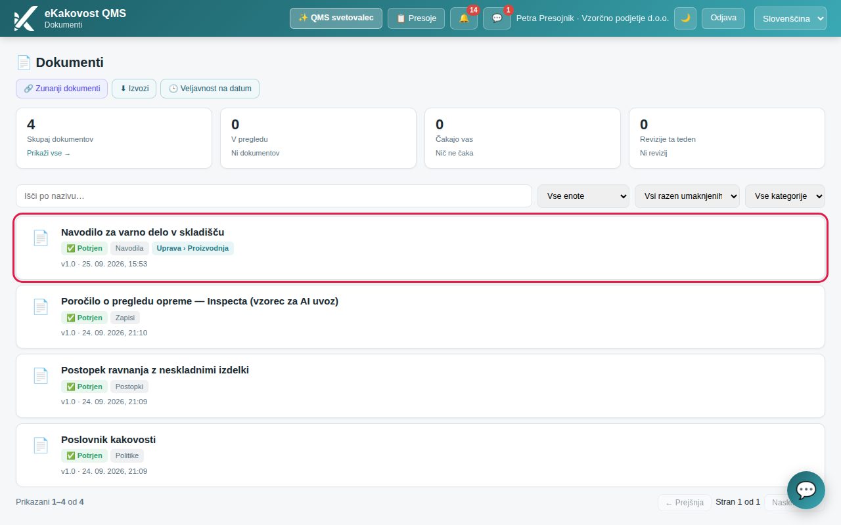Image resolution: width=841 pixels, height=525 pixels.
Task: Focus the Išči po nazivu search field
Action: tap(274, 196)
